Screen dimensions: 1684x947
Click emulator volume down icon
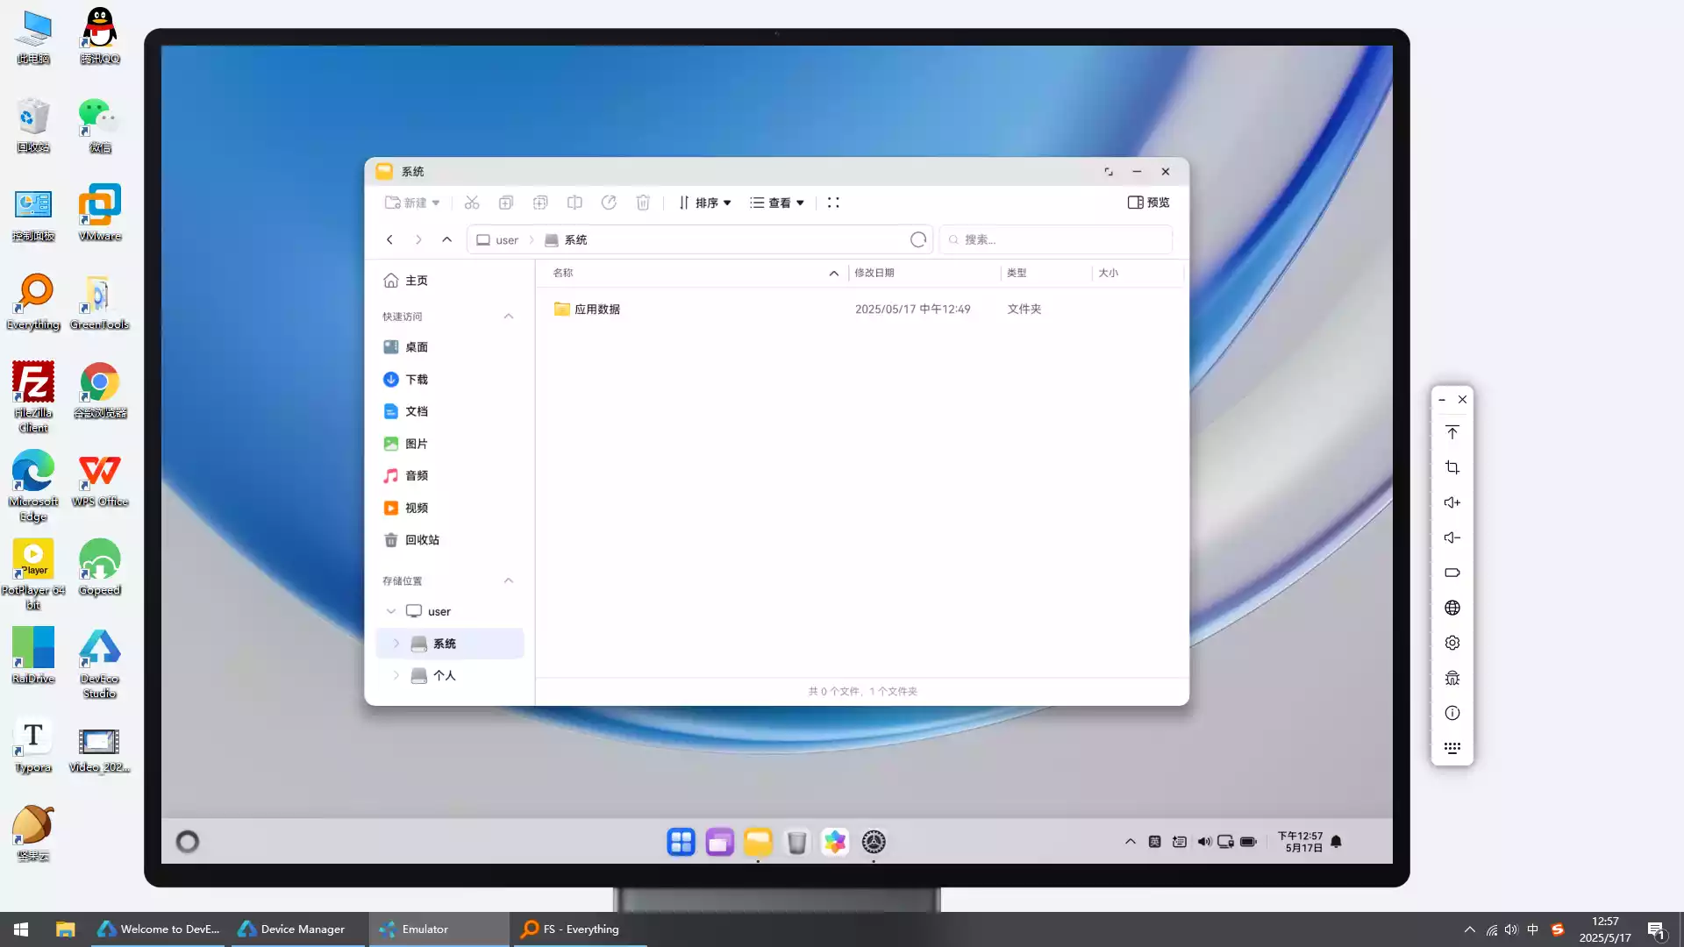pyautogui.click(x=1452, y=538)
